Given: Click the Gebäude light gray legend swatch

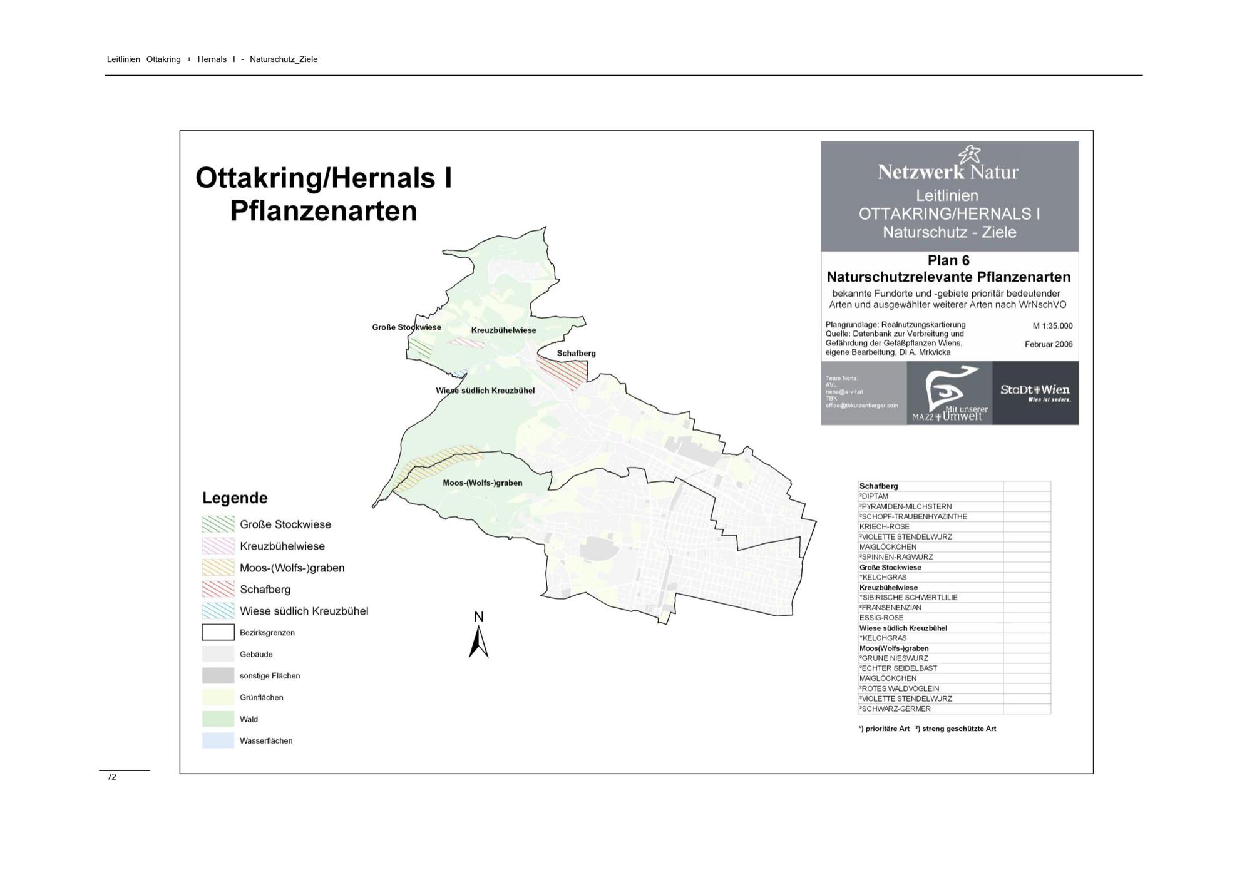Looking at the screenshot, I should 218,654.
